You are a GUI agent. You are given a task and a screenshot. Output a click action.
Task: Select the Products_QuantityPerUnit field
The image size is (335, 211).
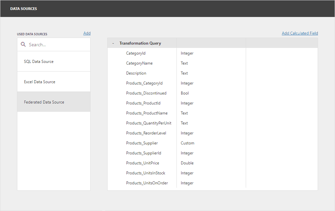click(149, 123)
